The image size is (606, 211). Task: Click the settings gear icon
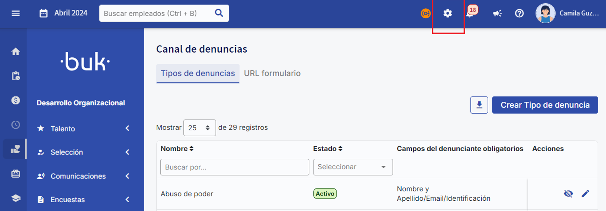coord(448,13)
